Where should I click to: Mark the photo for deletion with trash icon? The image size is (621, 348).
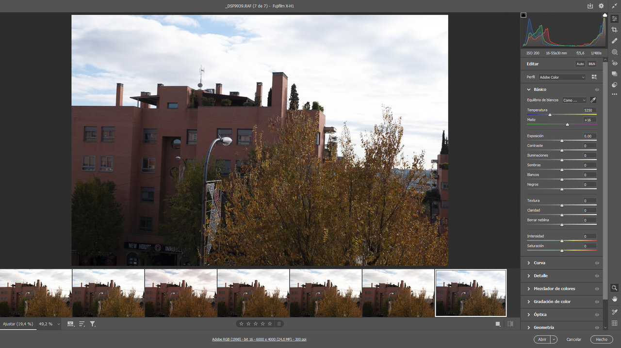[x=279, y=324]
